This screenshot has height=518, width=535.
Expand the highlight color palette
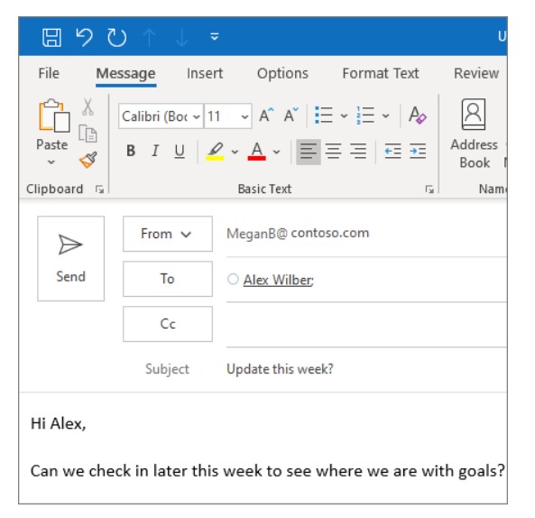tap(235, 152)
